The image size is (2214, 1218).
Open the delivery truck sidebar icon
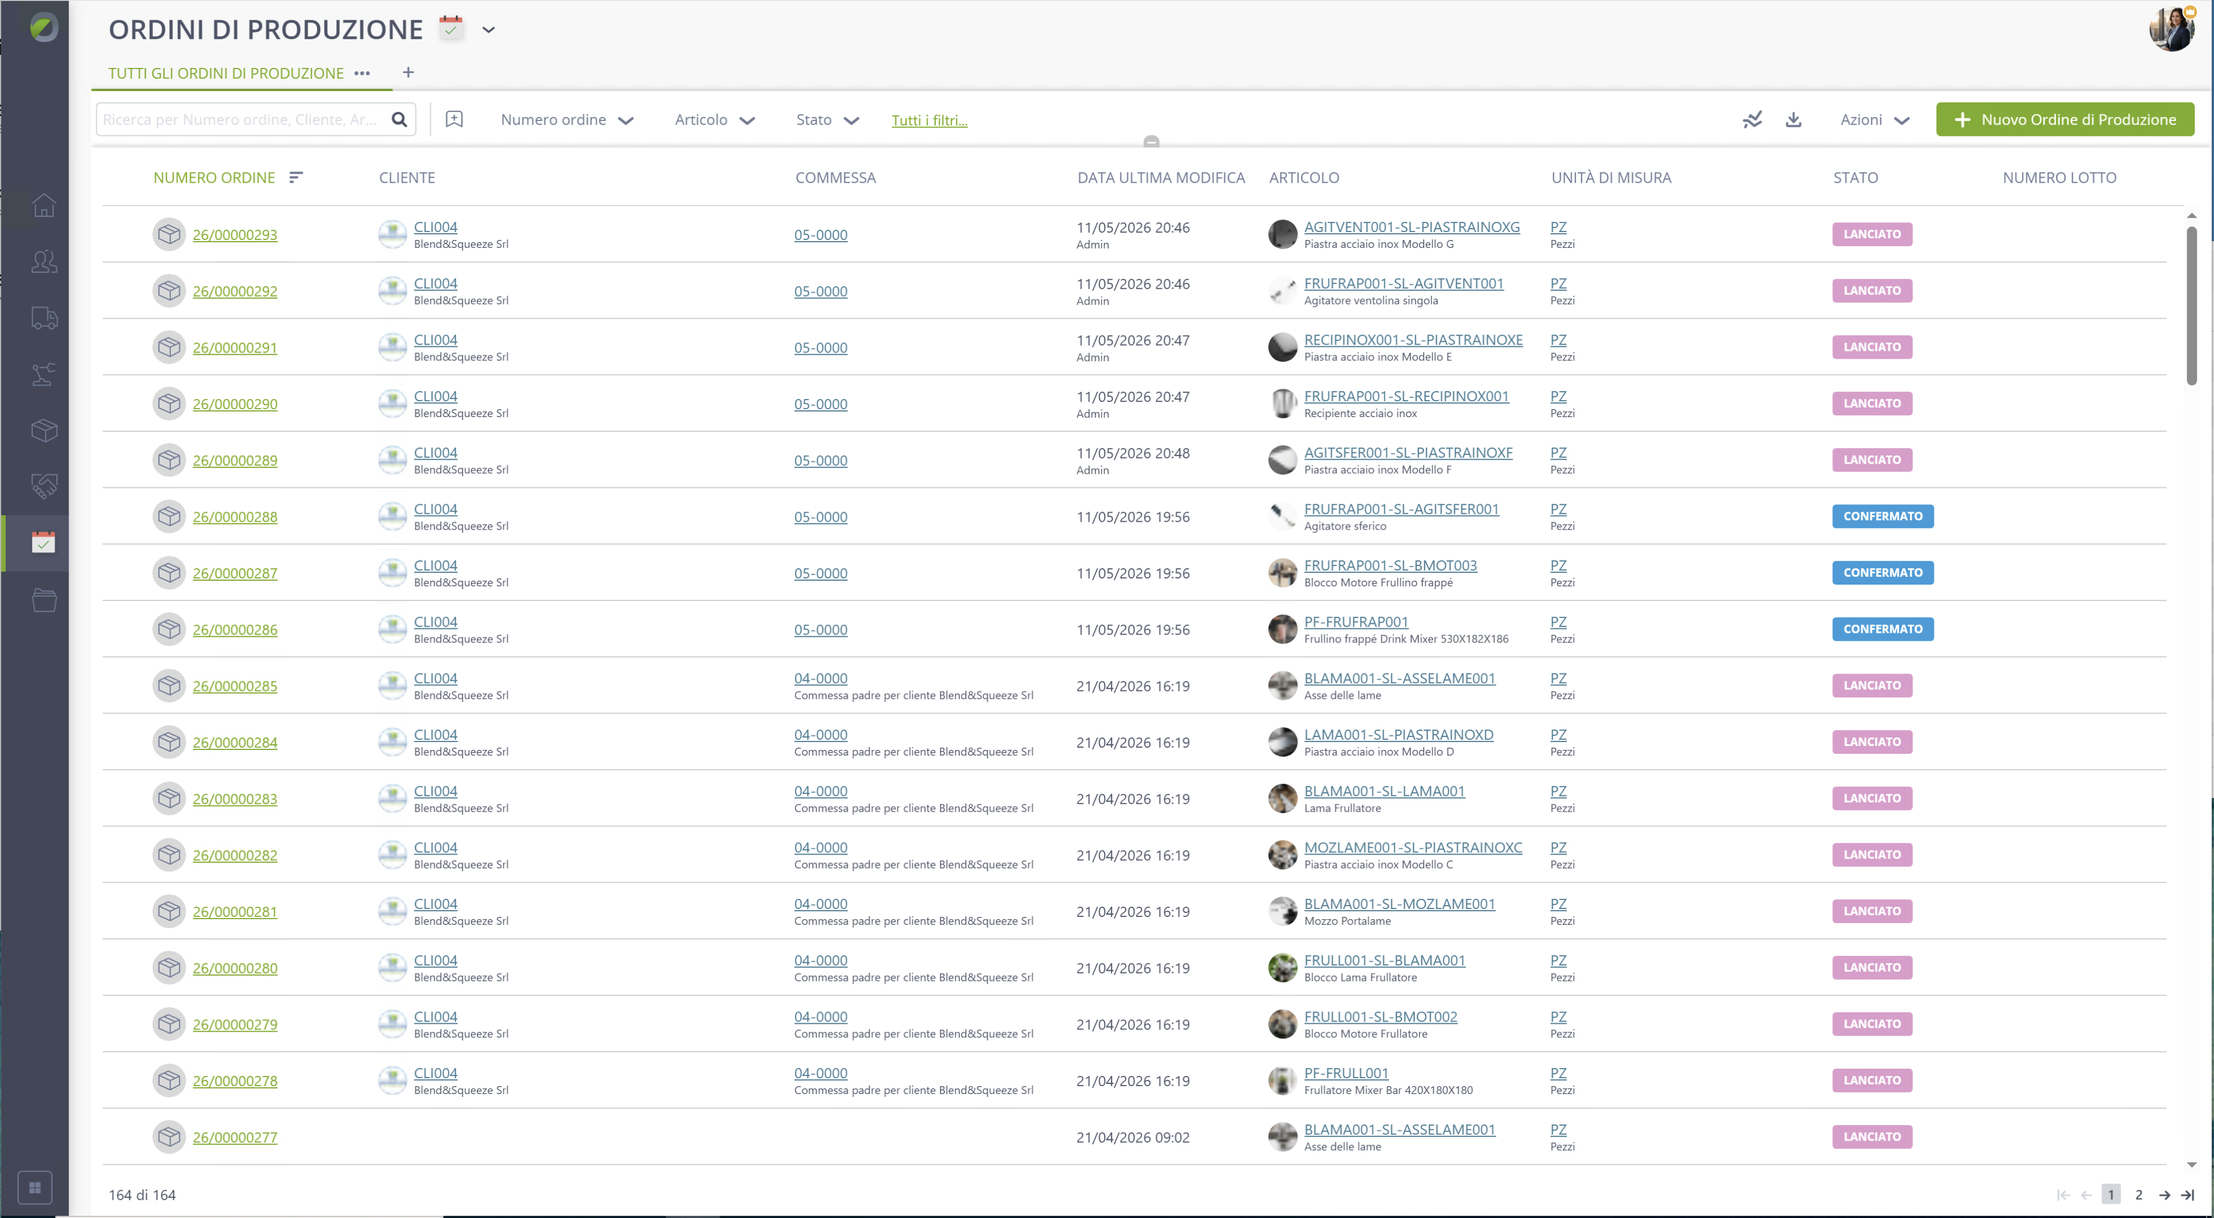(x=44, y=318)
